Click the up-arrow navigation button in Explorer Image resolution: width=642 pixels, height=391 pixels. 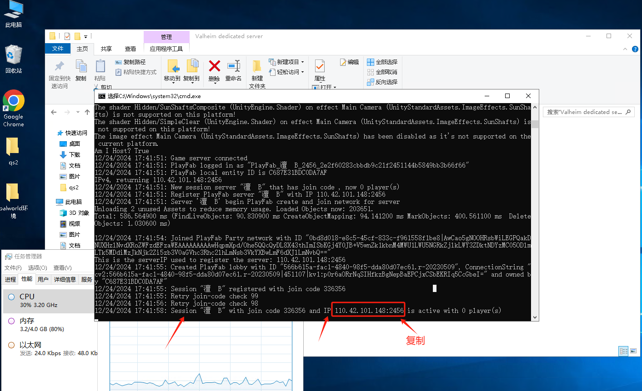87,112
